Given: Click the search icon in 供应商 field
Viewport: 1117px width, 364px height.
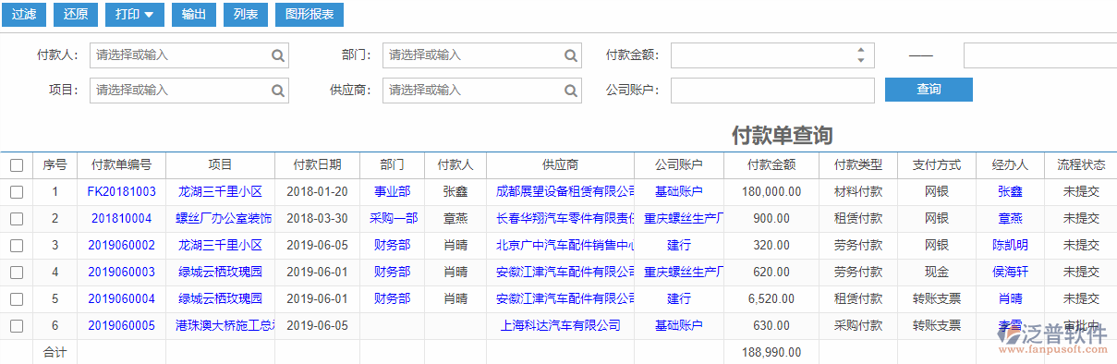Looking at the screenshot, I should (570, 91).
